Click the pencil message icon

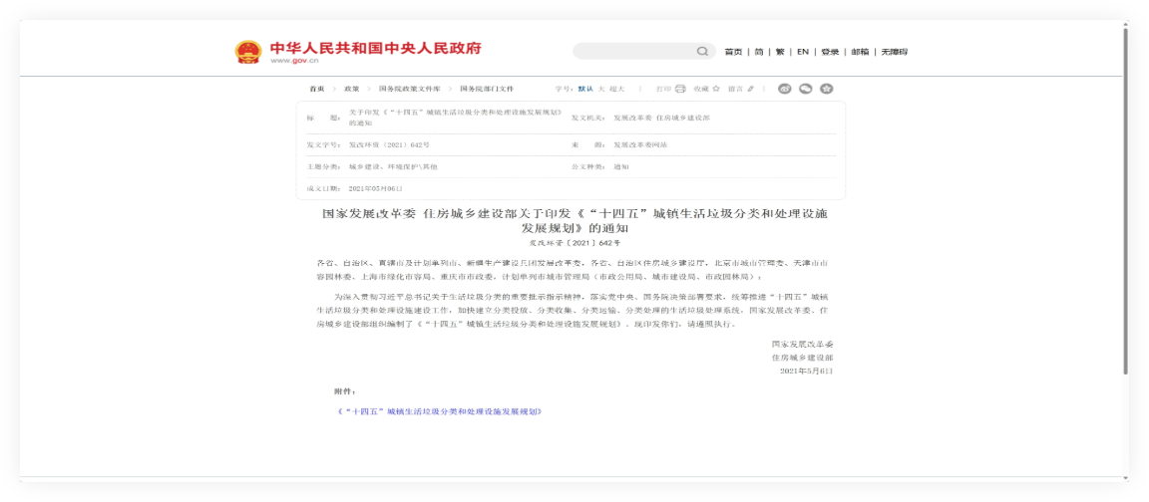[x=750, y=89]
